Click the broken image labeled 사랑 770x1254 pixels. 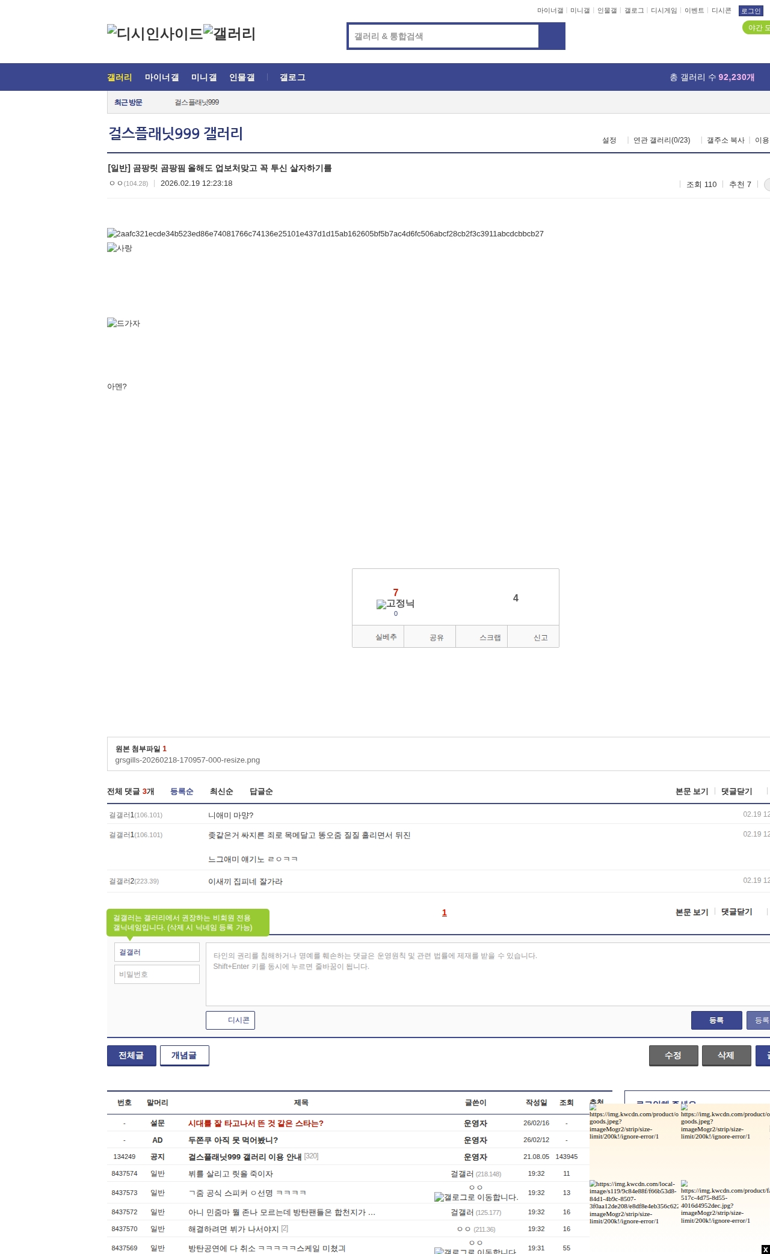click(x=120, y=248)
